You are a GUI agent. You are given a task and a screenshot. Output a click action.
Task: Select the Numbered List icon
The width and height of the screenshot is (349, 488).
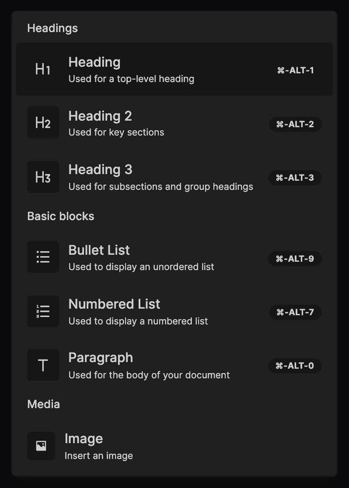43,311
